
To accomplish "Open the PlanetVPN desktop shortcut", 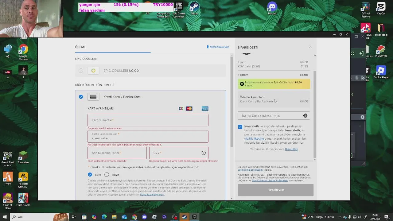I will coord(381,52).
